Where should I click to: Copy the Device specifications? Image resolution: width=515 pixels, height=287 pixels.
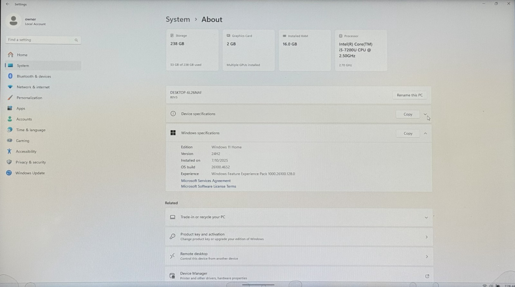[408, 114]
